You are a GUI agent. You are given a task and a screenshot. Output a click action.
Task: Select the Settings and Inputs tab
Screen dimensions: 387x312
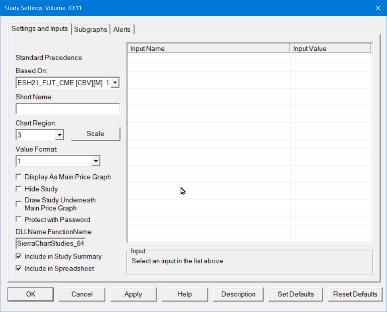click(40, 29)
